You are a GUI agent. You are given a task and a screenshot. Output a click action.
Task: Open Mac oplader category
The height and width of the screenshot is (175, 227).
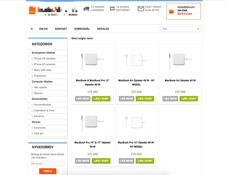41,87
